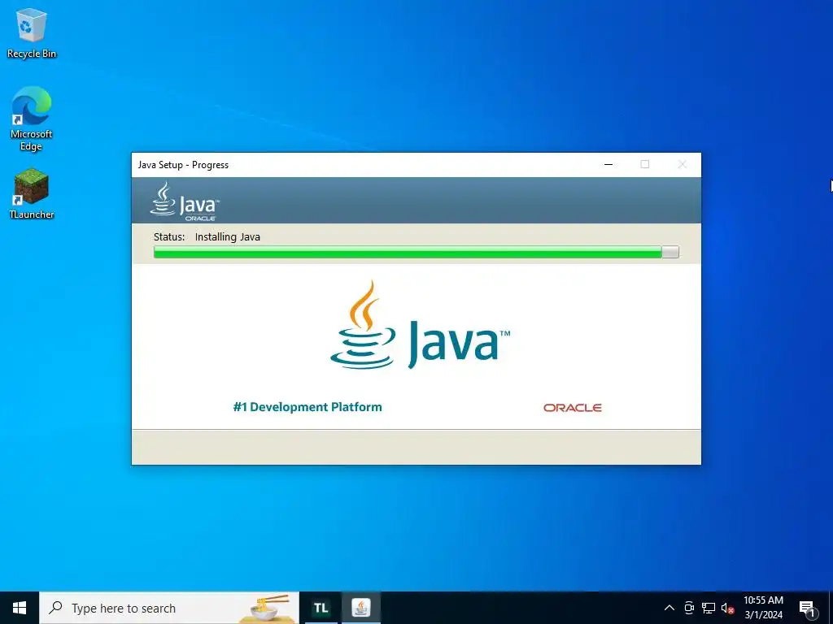Screen dimensions: 833x624
Task: Click the large Java logo image
Action: coord(420,325)
